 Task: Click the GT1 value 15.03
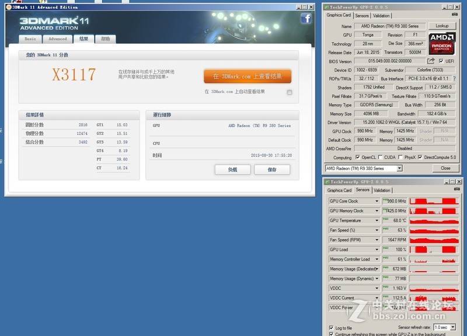[x=122, y=125]
